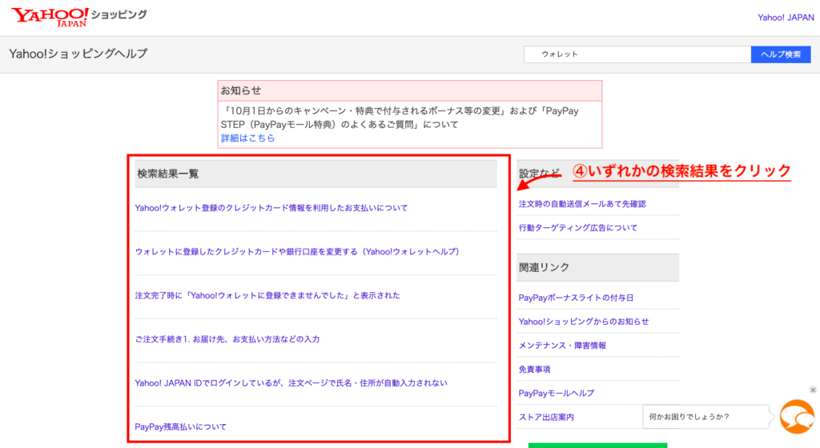820x448 pixels.
Task: Click the Yahoo!ショッピングヘルプ title
Action: 78,54
